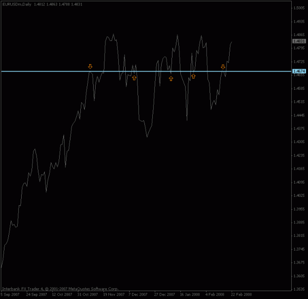The width and height of the screenshot is (308, 299).
Task: Select the orange up arrow near 27 Dec 2007
Action: coord(171,78)
